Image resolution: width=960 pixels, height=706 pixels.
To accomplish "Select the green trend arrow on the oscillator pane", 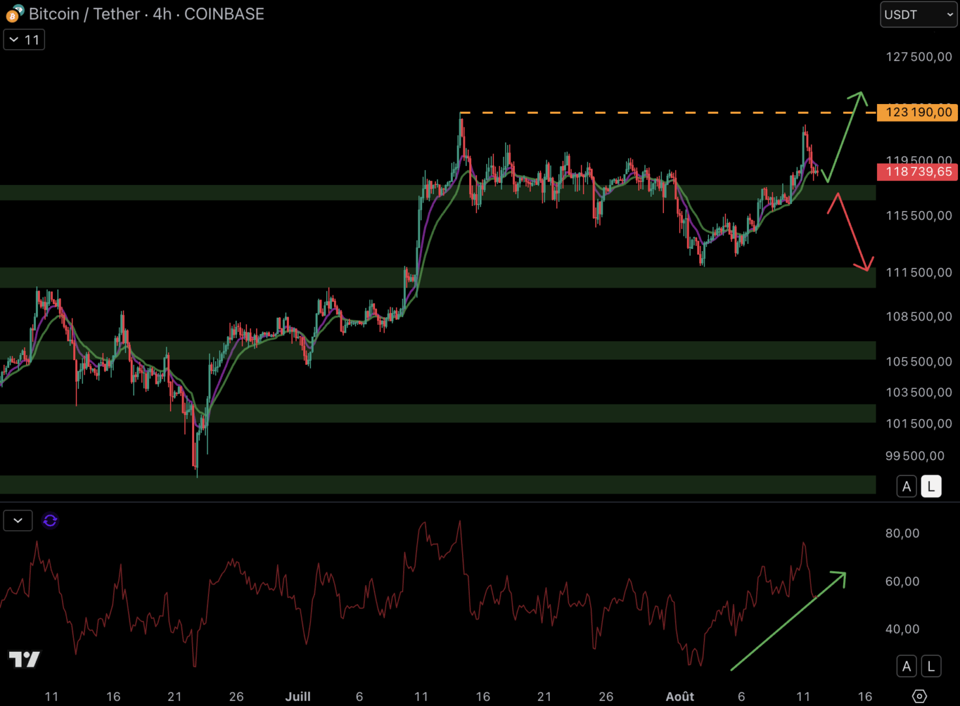I will [787, 621].
